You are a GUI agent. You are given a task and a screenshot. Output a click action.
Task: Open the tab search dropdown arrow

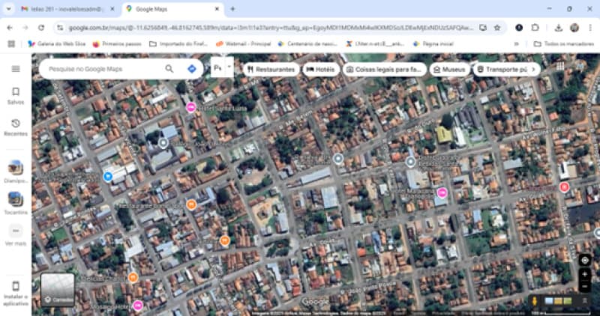coord(8,9)
